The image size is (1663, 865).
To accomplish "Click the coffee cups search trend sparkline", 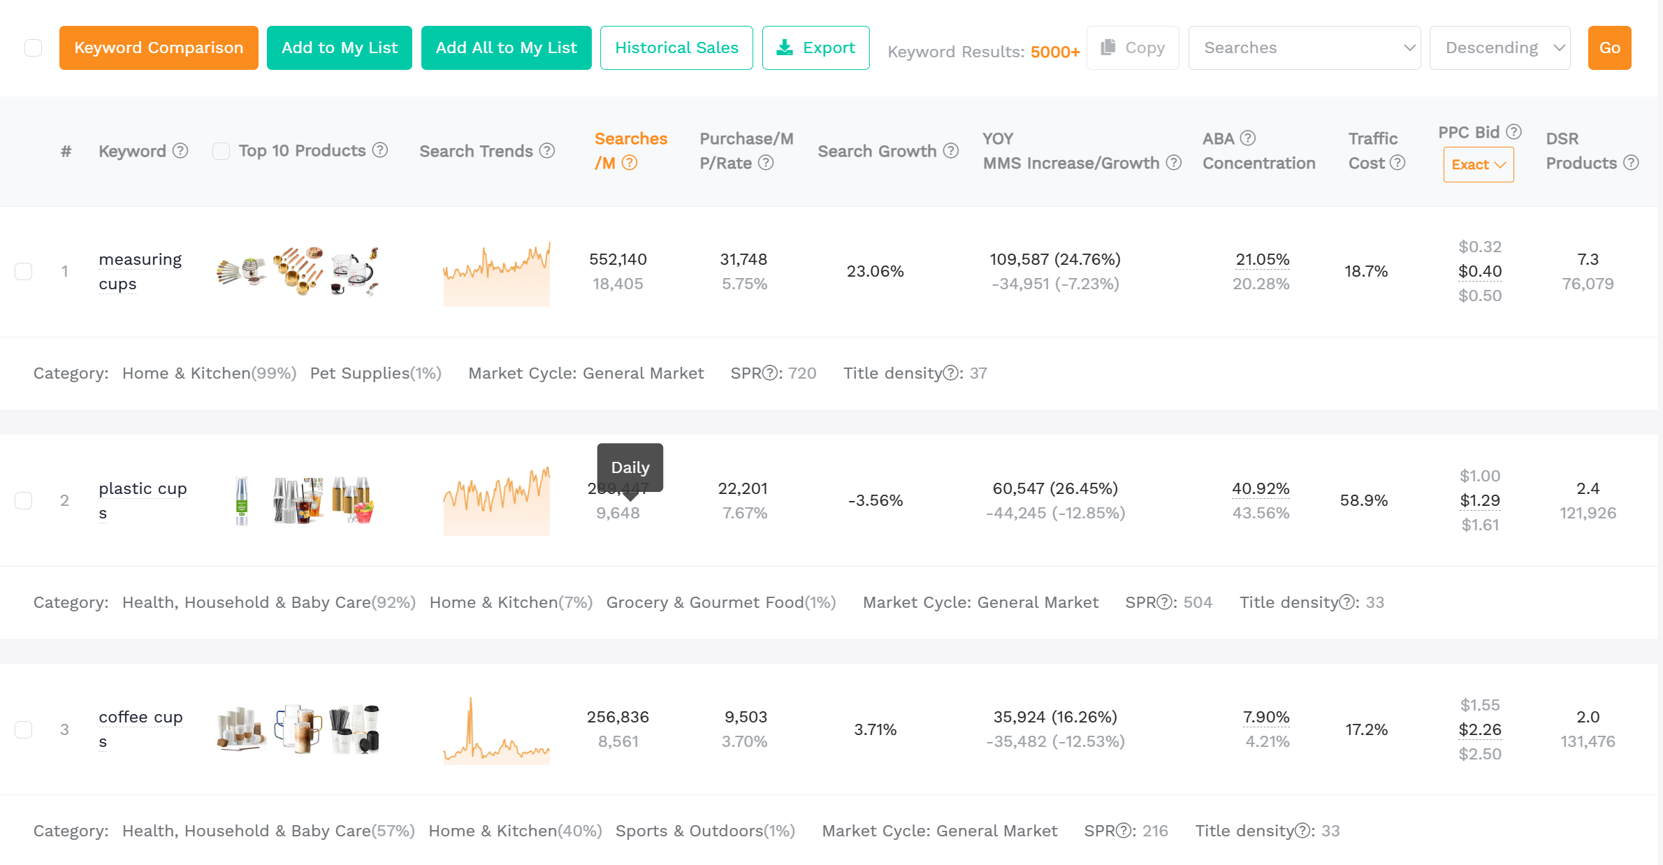I will point(496,729).
